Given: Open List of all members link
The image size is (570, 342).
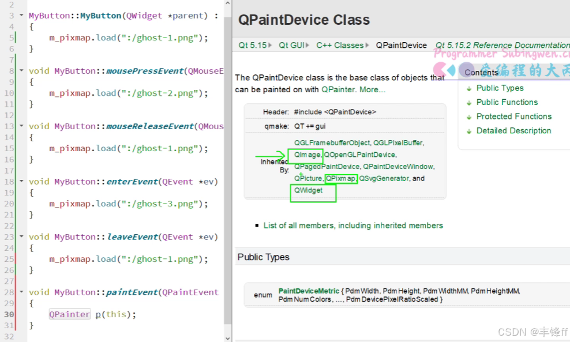Looking at the screenshot, I should coord(353,226).
